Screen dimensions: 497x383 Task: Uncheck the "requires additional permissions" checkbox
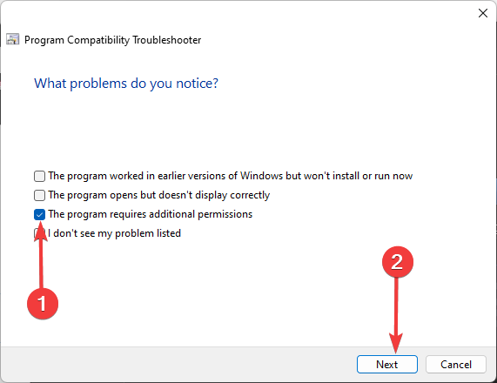click(x=39, y=215)
